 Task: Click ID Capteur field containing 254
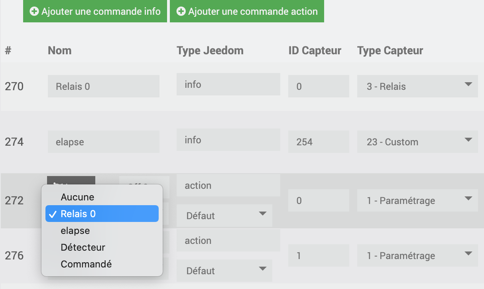pyautogui.click(x=319, y=142)
